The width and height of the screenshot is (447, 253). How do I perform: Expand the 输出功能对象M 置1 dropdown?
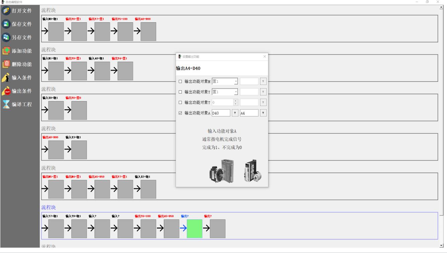236,81
